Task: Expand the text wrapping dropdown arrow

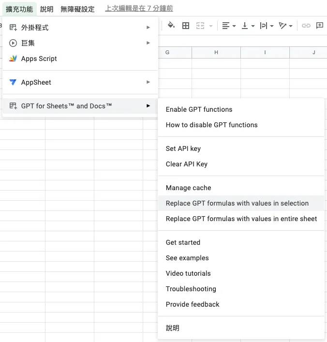Action: (272, 26)
